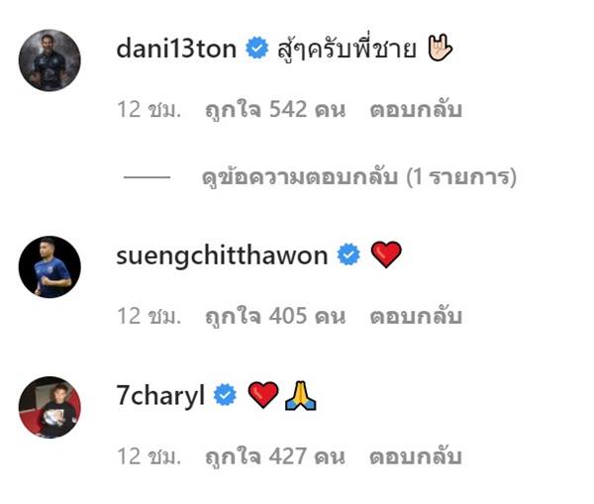Screen dimensions: 594x504
Task: Click verified badge next to 7charyl
Action: pos(225,394)
